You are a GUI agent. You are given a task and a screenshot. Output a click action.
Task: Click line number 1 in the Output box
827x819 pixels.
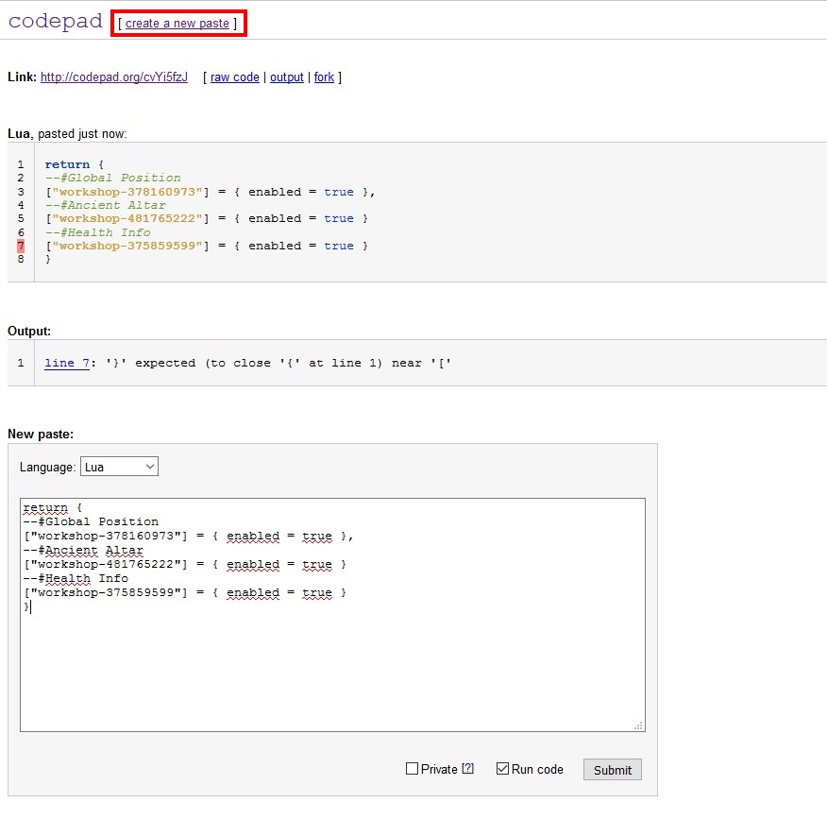[x=20, y=363]
